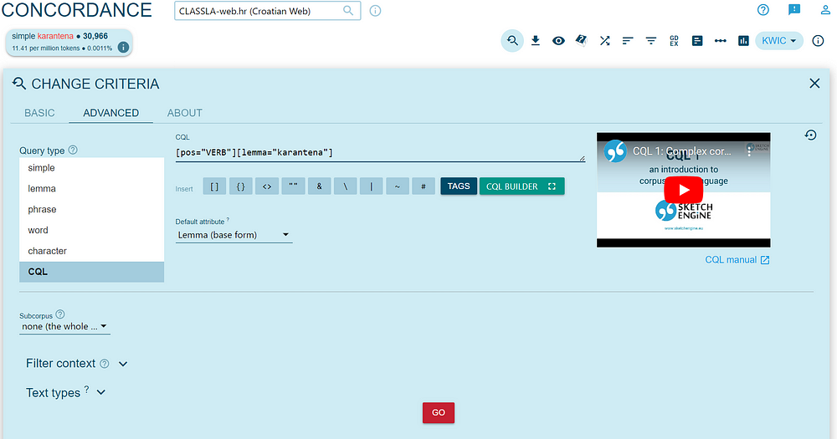Insert curly braces { } into CQL
This screenshot has width=837, height=439.
(241, 186)
